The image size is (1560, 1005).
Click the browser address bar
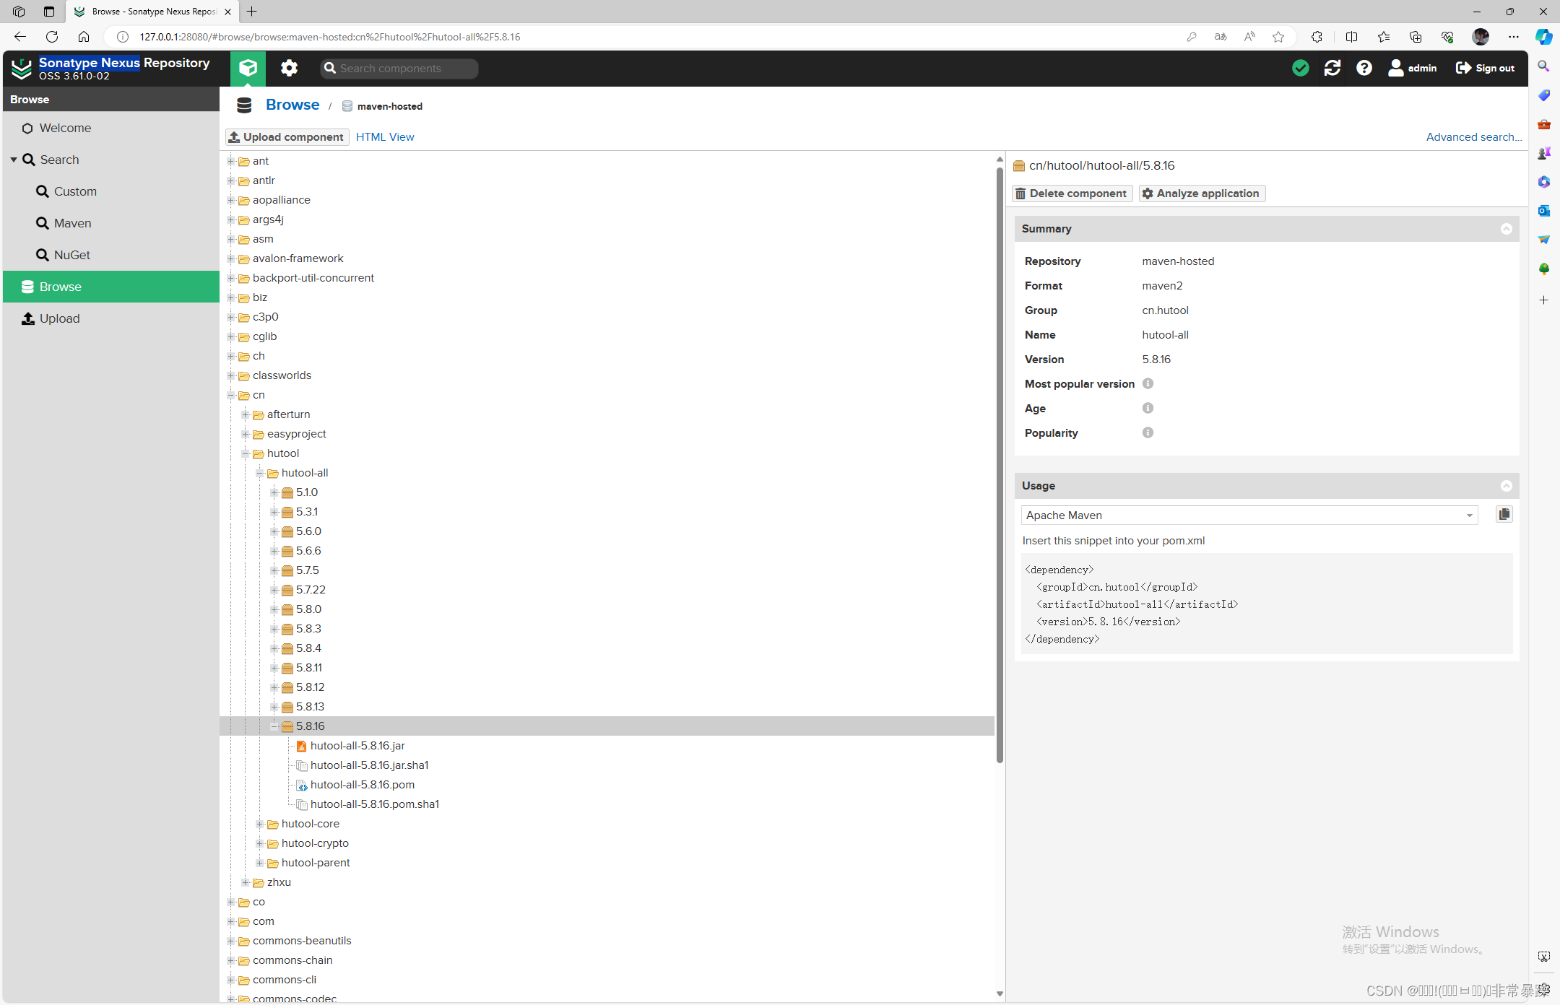pyautogui.click(x=650, y=37)
